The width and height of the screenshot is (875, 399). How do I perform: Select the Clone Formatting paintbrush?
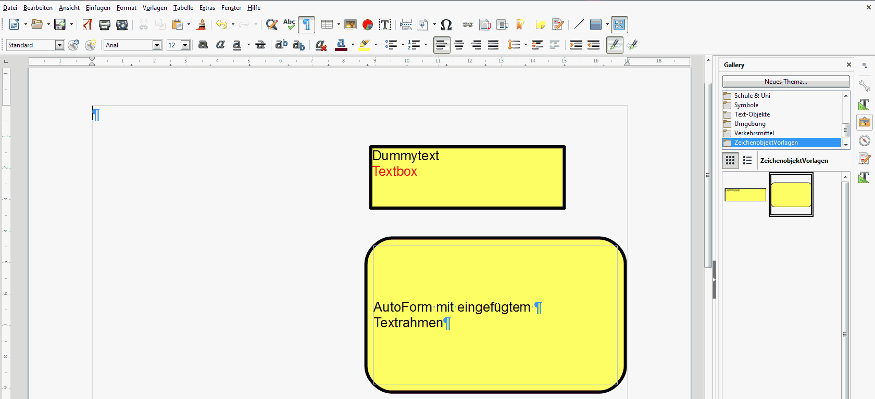[x=201, y=24]
